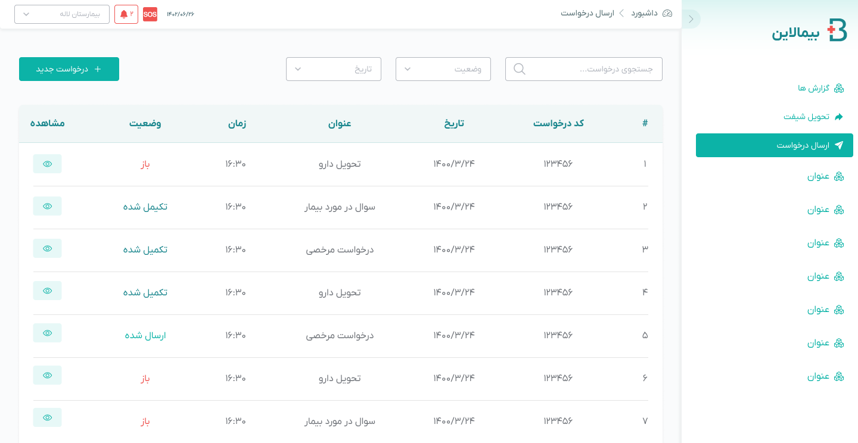The height and width of the screenshot is (443, 858).
Task: Select the highlighted ارسال درخواست sidebar item
Action: pos(775,145)
